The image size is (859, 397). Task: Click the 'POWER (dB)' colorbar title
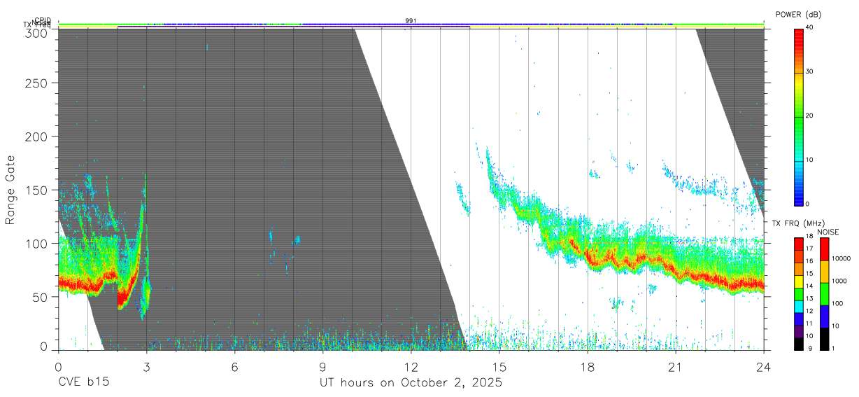tap(798, 15)
